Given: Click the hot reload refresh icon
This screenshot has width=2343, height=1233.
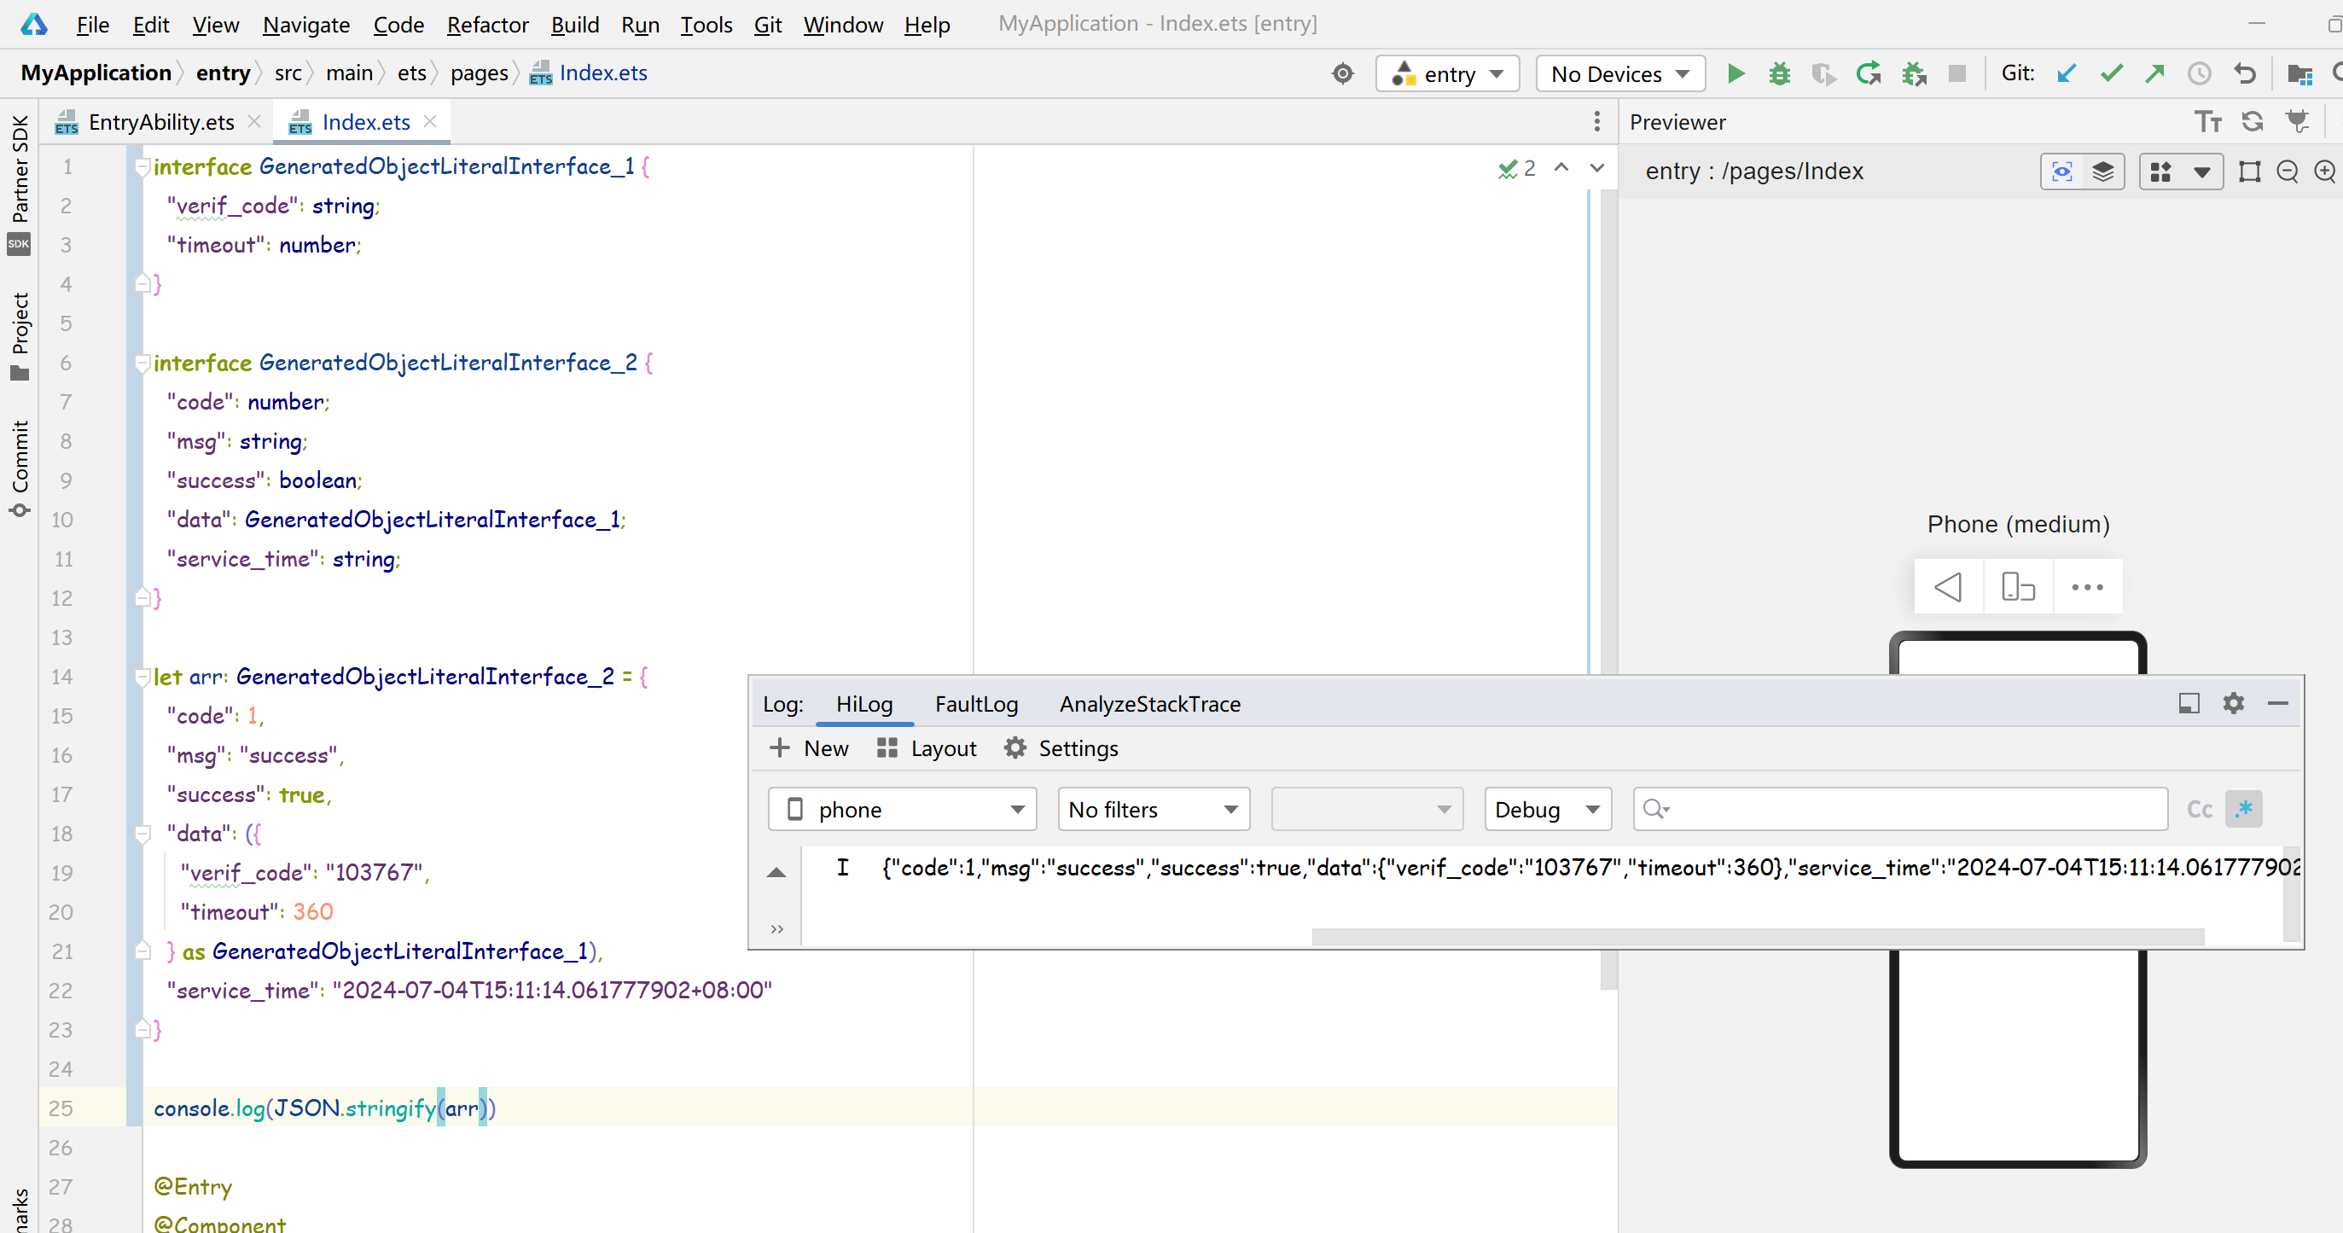Looking at the screenshot, I should tap(1869, 73).
